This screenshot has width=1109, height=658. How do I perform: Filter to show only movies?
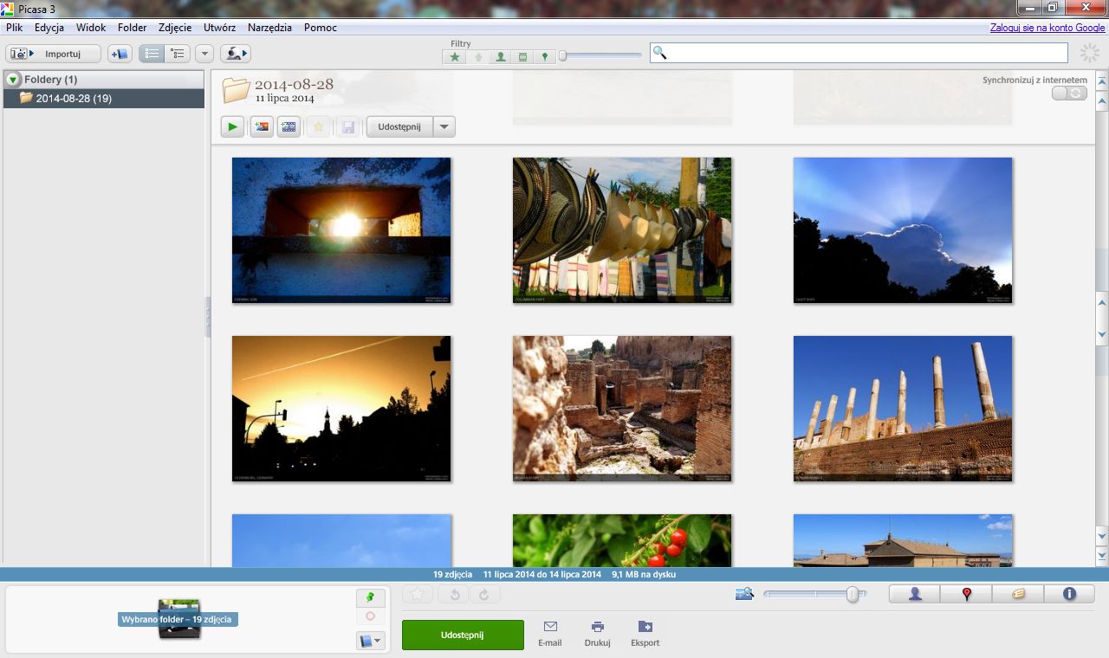pyautogui.click(x=522, y=57)
